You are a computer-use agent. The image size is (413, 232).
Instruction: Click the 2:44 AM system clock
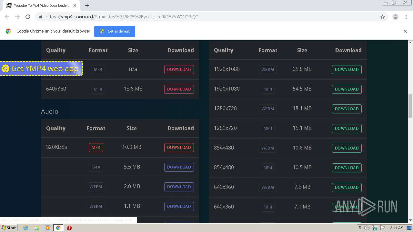[397, 228]
